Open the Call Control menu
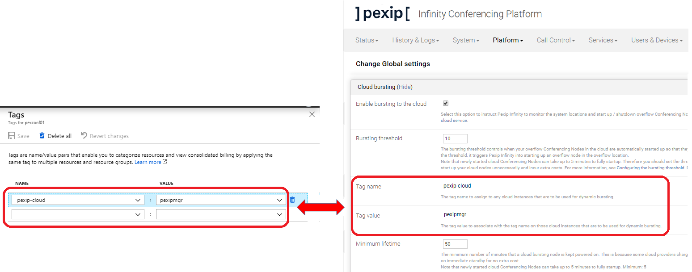Screen dimensions: 692x272 556,40
